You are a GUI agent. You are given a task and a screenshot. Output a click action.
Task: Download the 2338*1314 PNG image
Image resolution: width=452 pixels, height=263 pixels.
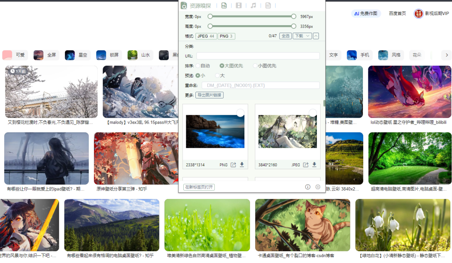(x=242, y=165)
